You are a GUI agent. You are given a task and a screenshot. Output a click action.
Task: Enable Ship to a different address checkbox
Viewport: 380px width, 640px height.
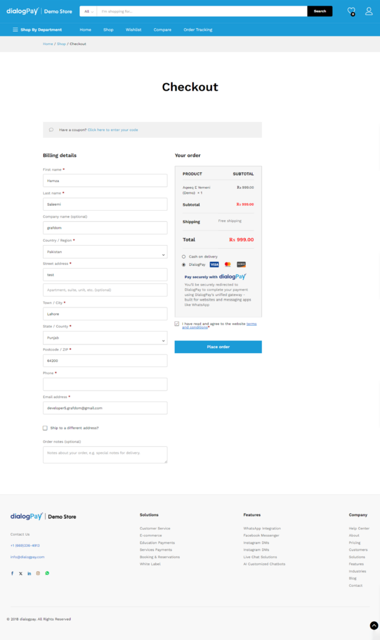pyautogui.click(x=45, y=428)
